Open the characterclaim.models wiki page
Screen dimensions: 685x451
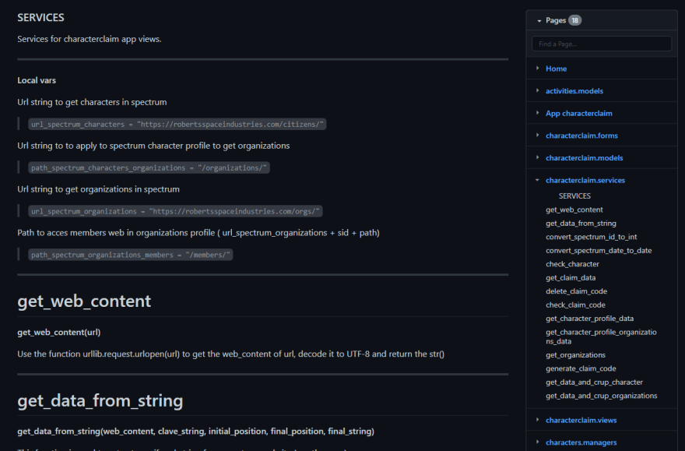[584, 158]
